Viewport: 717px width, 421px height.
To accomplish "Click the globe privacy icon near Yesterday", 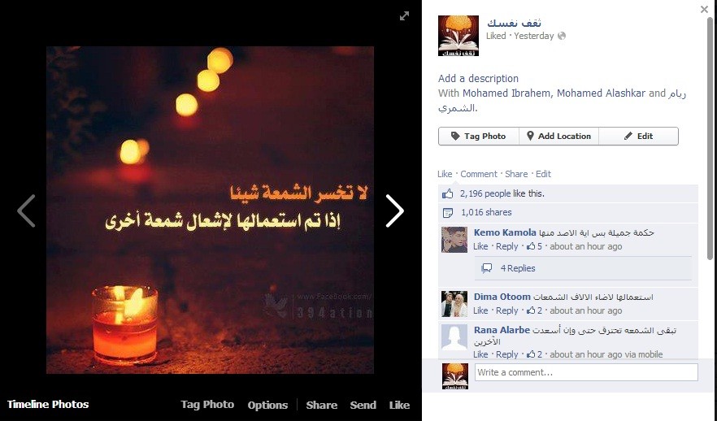I will pos(562,36).
